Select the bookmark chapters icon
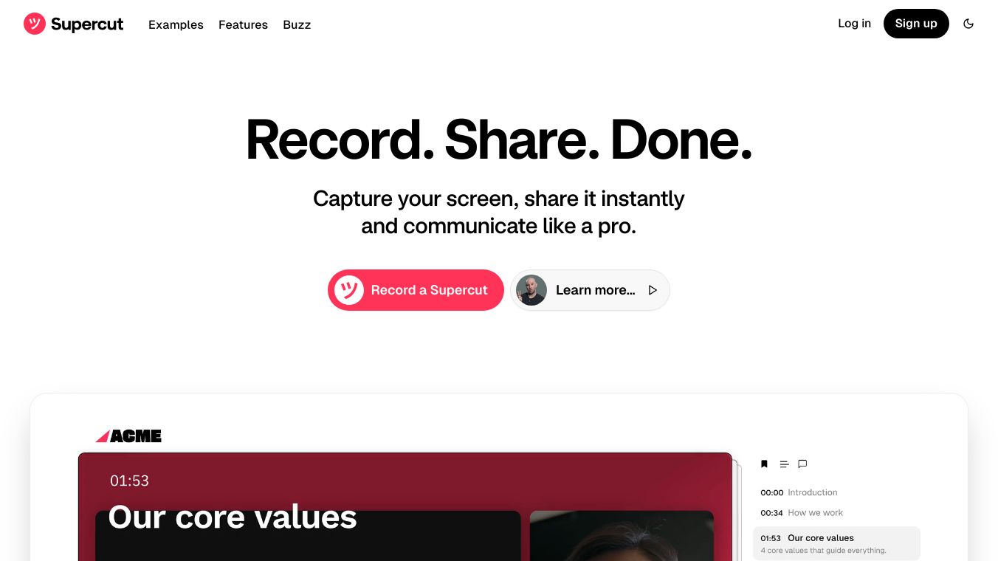The height and width of the screenshot is (561, 998). tap(764, 464)
